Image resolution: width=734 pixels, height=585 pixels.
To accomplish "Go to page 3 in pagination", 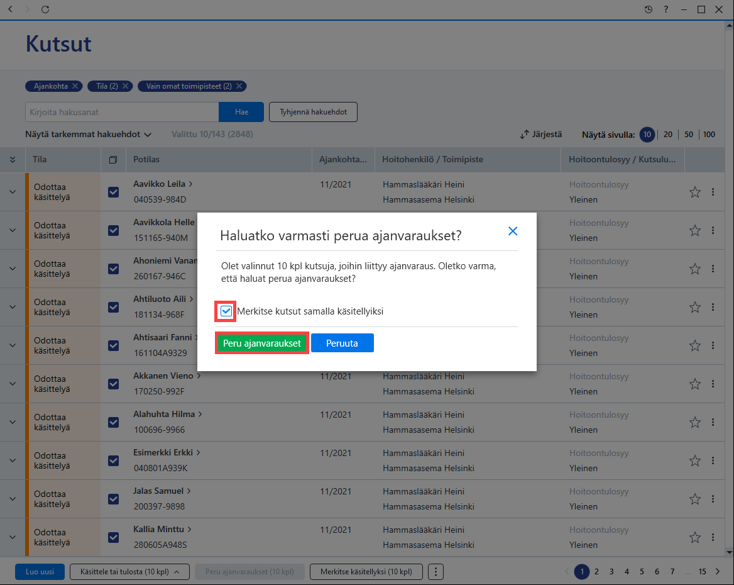I will click(x=611, y=572).
